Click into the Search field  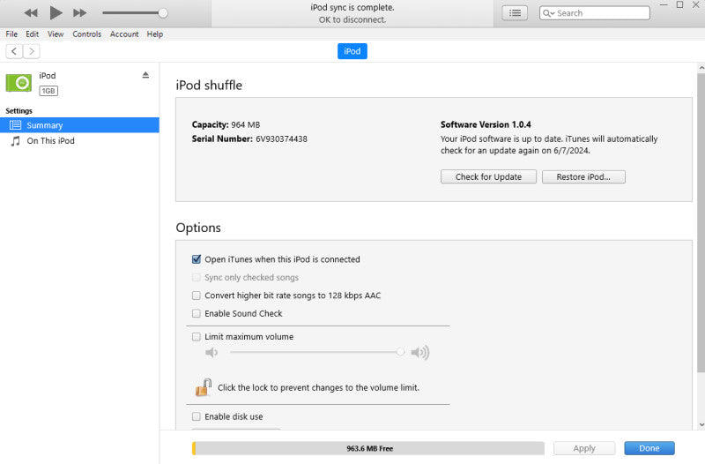(594, 13)
